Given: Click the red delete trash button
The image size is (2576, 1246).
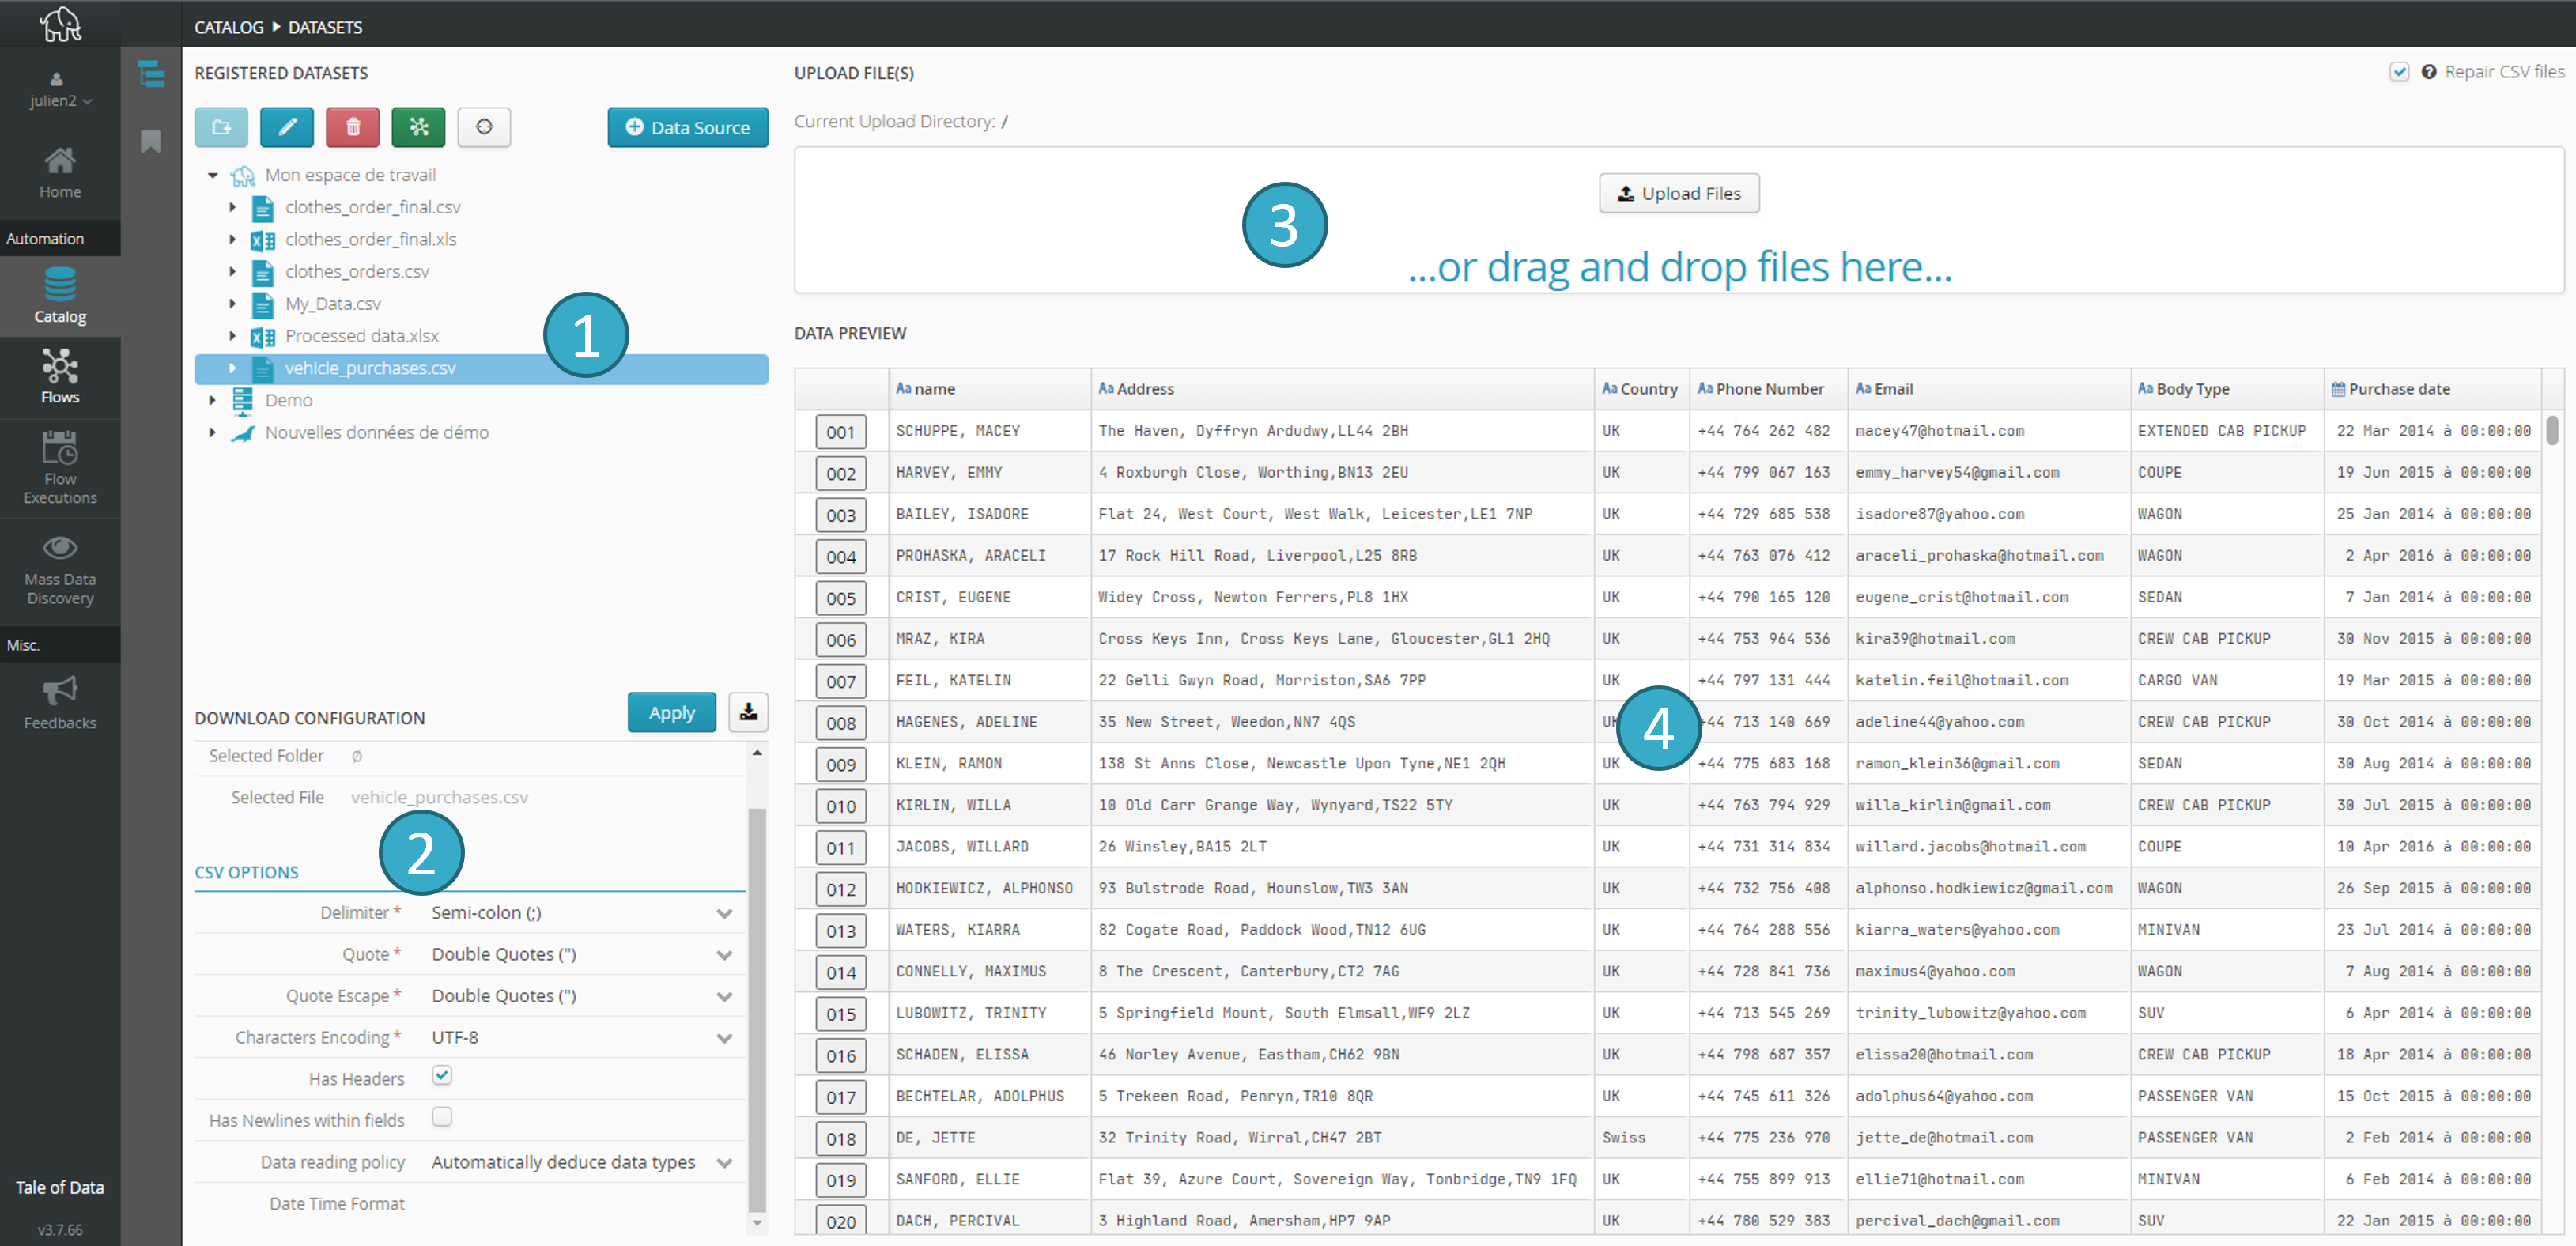Looking at the screenshot, I should point(353,127).
